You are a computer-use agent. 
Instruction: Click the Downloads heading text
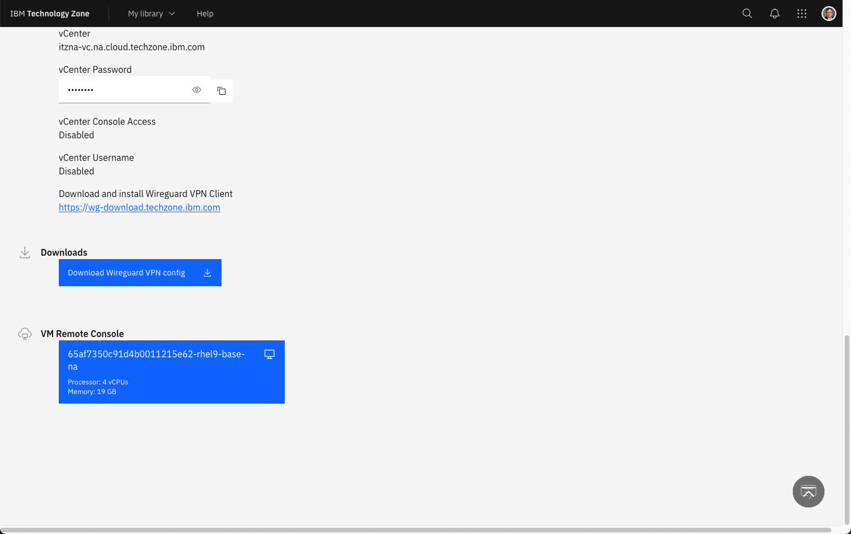(64, 252)
